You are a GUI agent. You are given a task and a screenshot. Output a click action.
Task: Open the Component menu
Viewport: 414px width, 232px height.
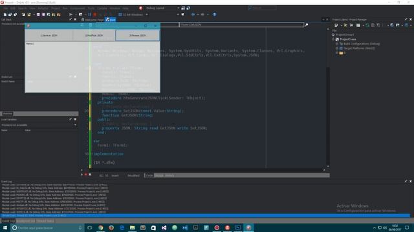tap(78, 8)
